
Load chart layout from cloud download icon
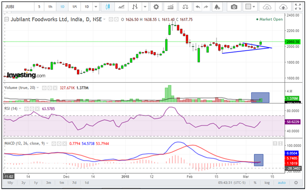tap(267, 7)
